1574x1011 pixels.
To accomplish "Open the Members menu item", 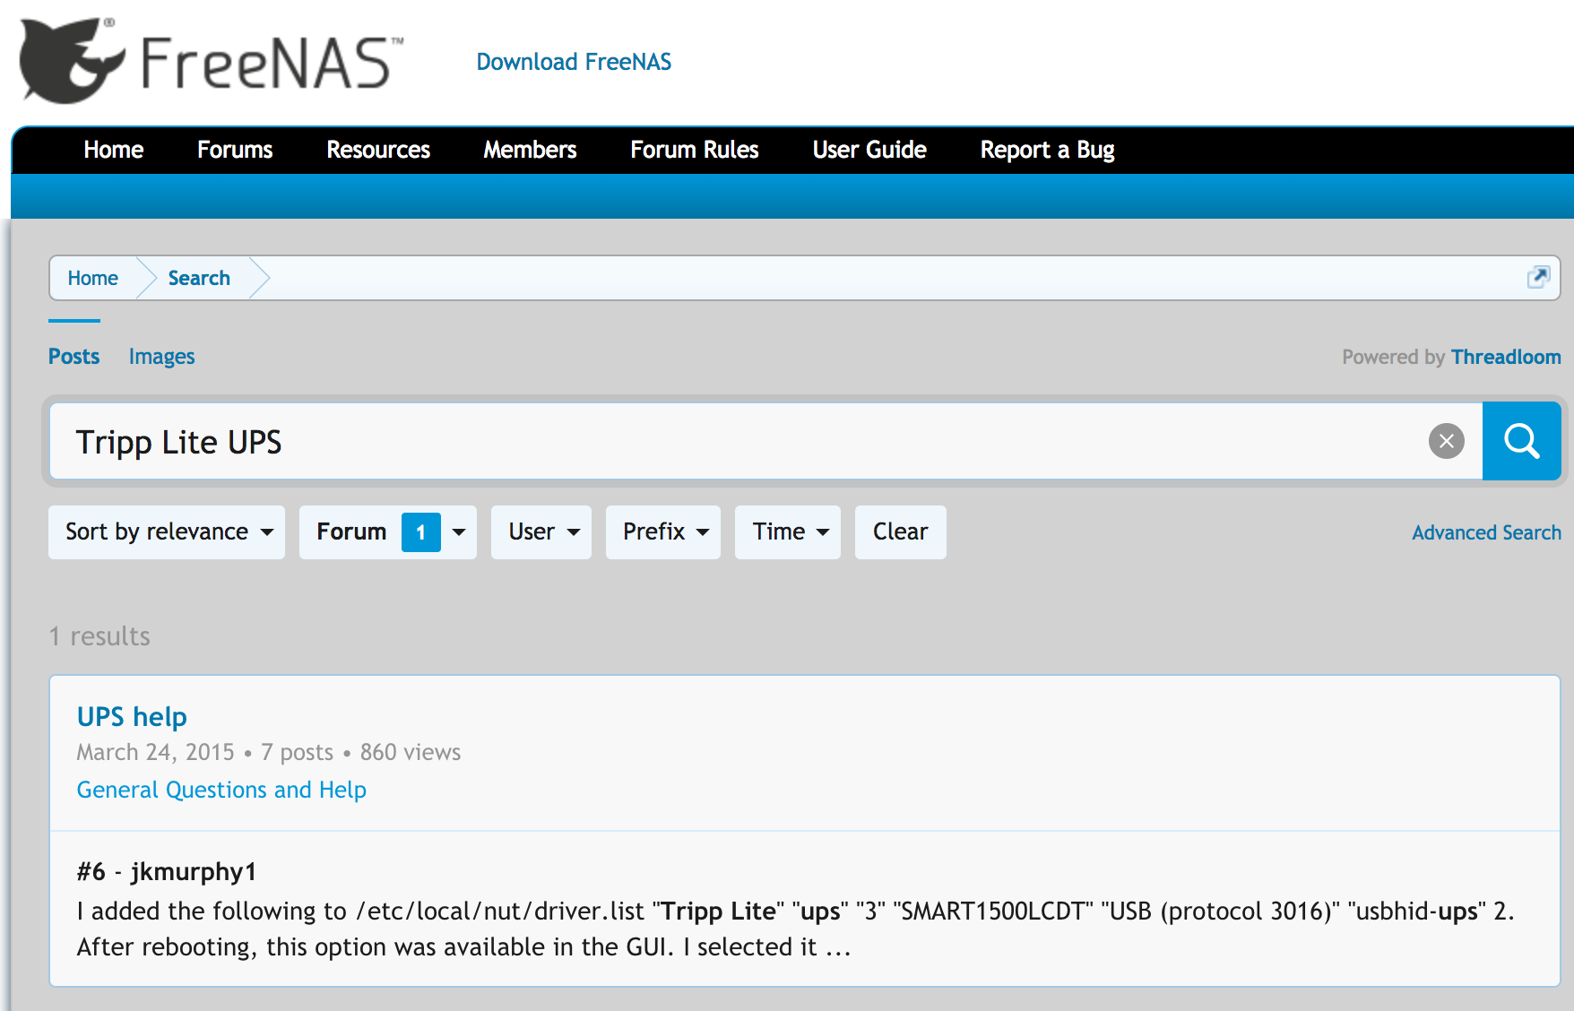I will coord(530,150).
